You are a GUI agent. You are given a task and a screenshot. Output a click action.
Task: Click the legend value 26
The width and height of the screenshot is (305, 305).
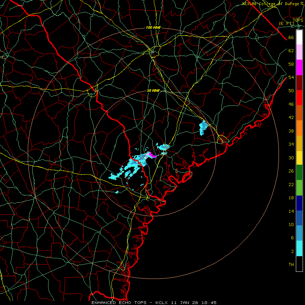[x=291, y=171]
